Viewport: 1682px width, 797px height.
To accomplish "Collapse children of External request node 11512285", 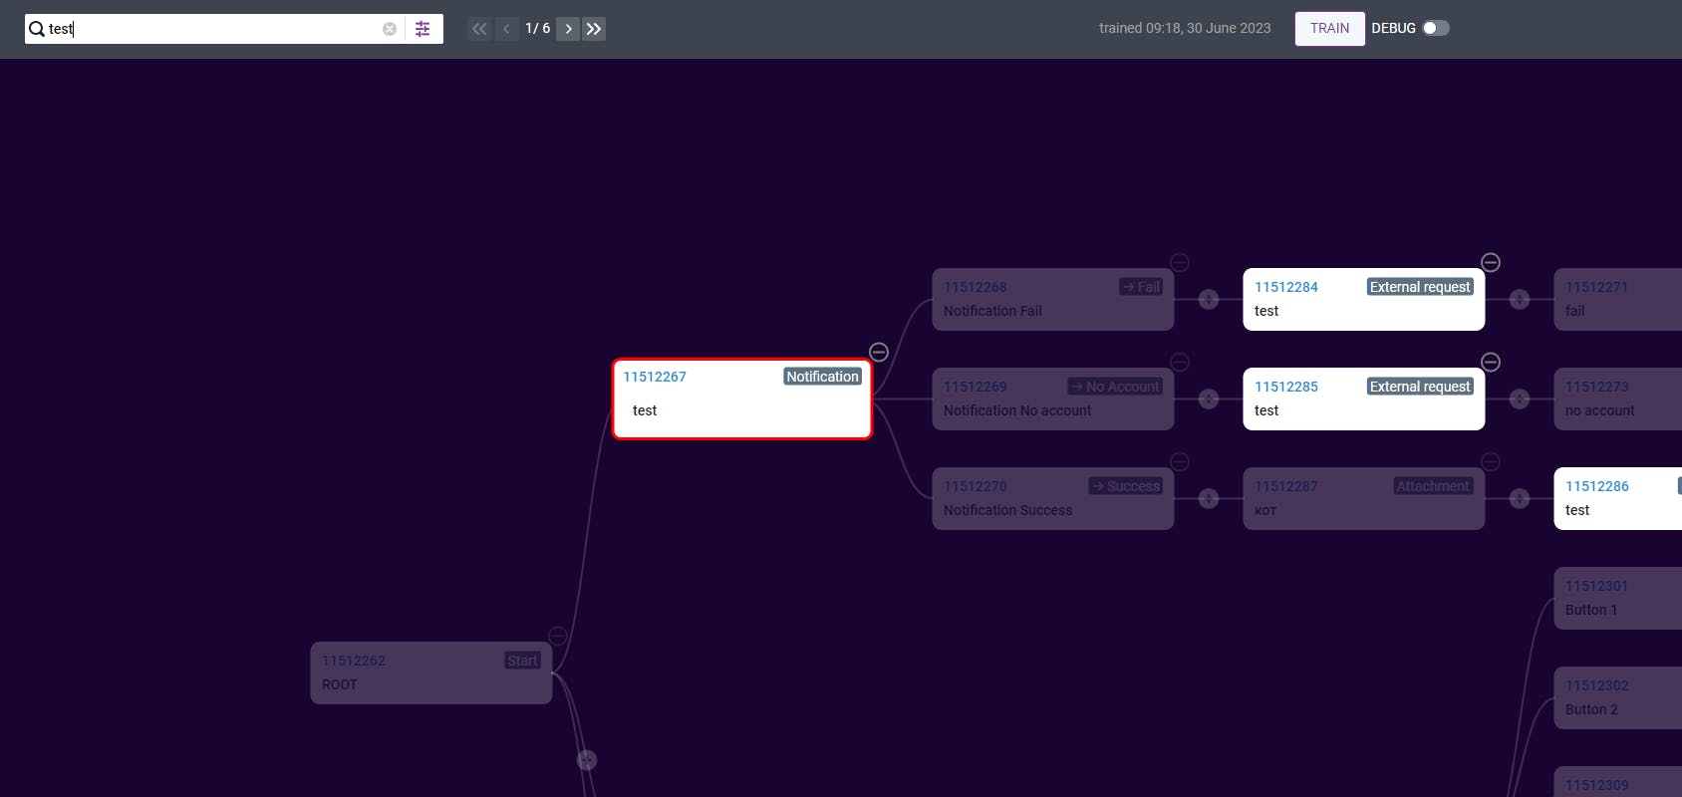I will [1491, 362].
